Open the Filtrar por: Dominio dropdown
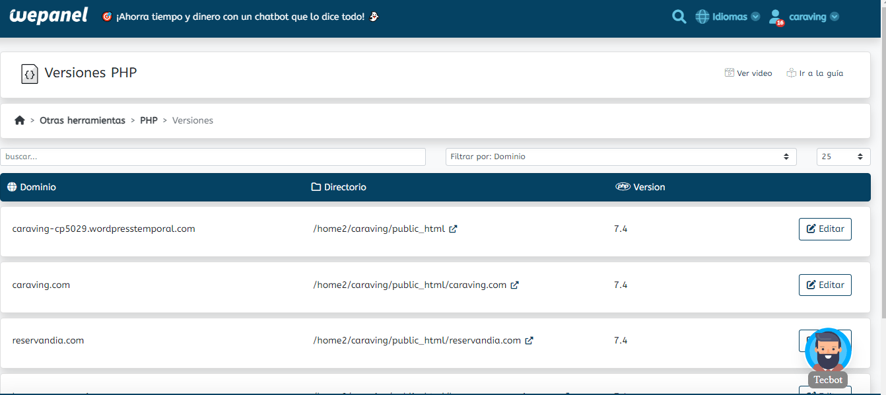This screenshot has width=886, height=395. point(621,157)
